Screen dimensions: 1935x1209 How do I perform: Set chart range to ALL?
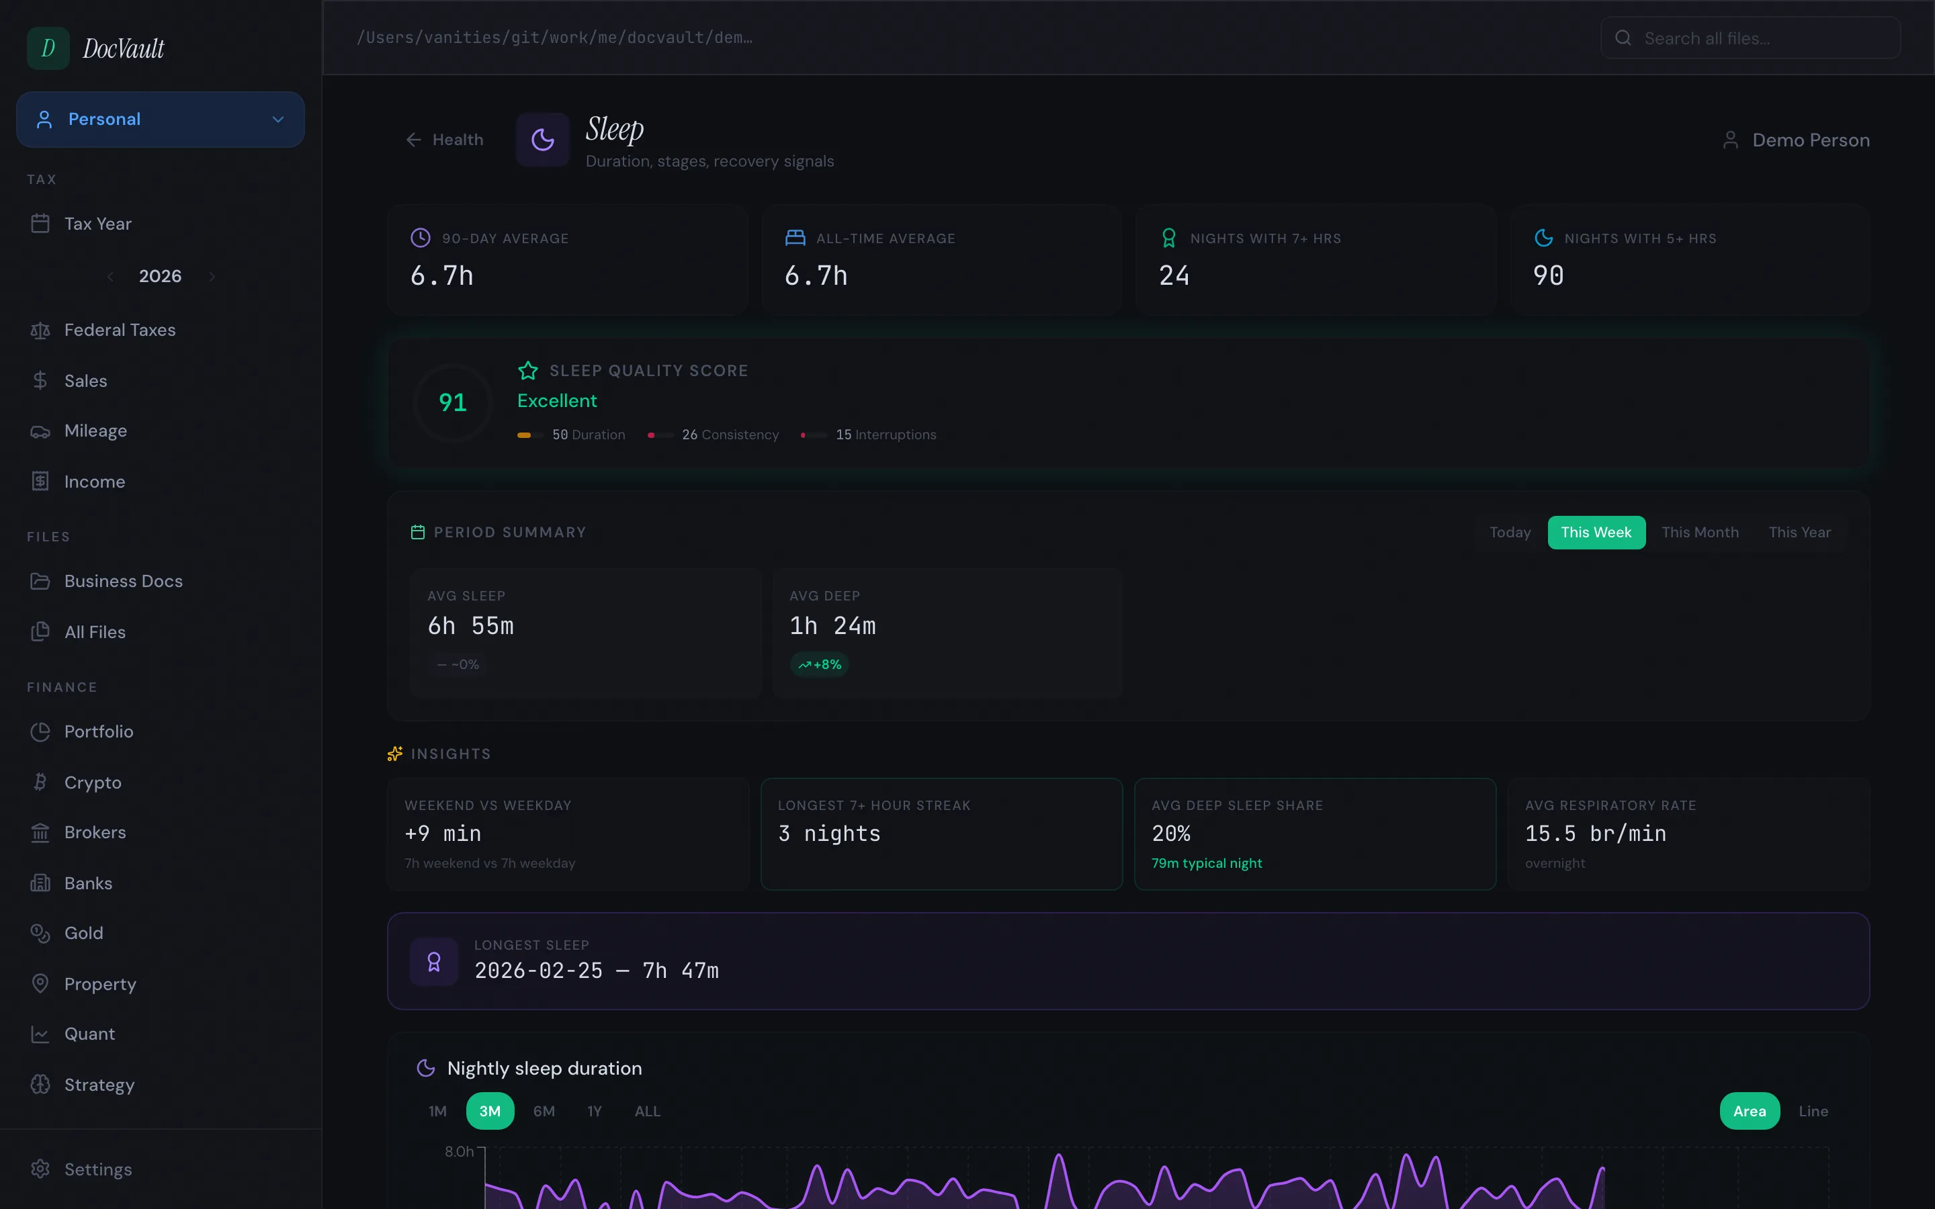[x=648, y=1111]
